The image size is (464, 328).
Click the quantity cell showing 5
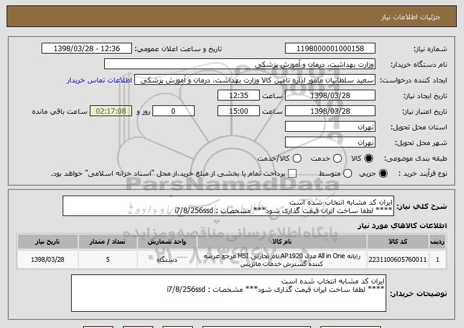(107, 259)
